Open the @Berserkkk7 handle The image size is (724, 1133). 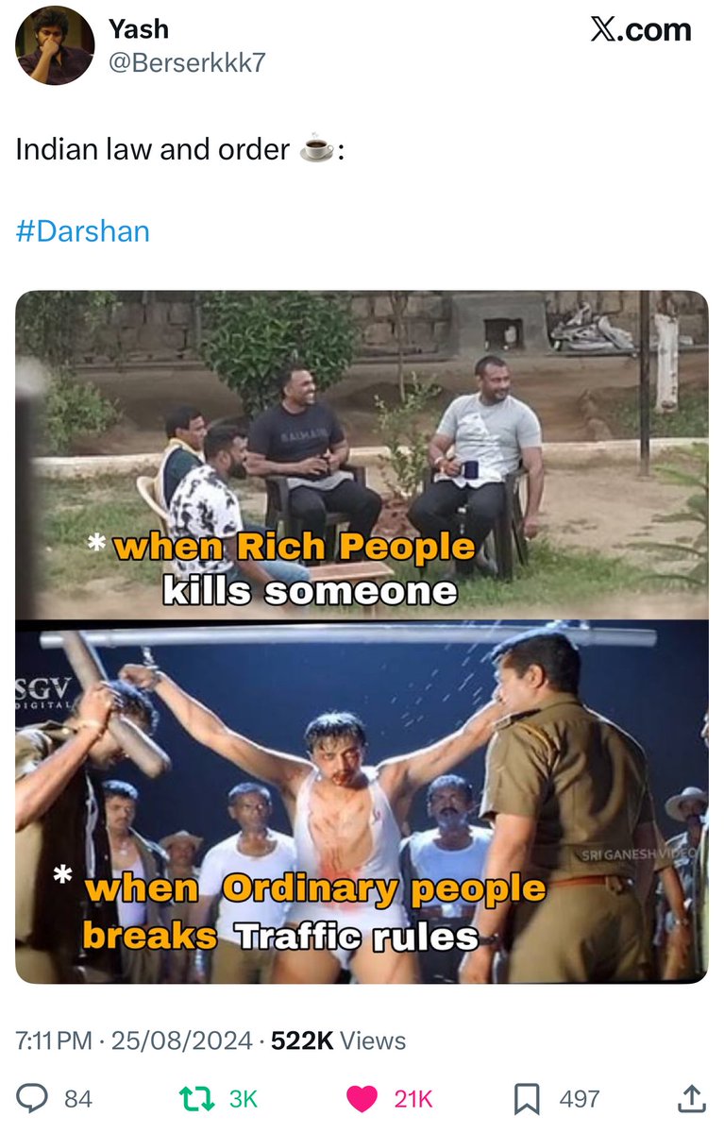pos(187,63)
